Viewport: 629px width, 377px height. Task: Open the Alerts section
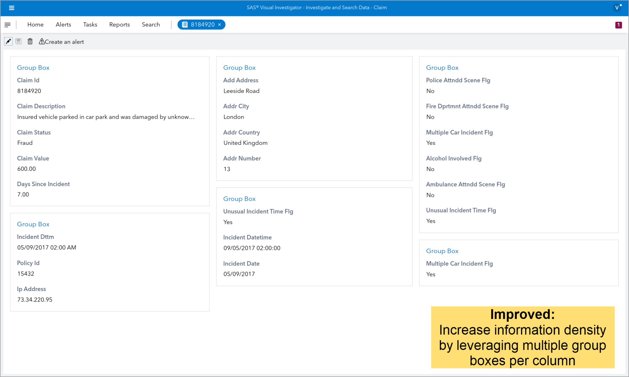click(63, 25)
